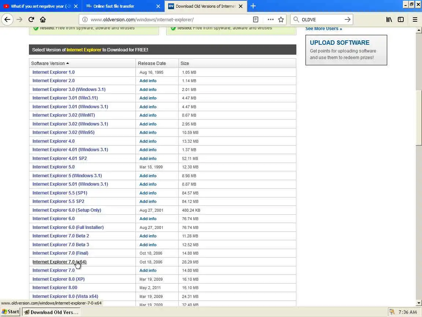Toggle reader view in address bar
422x317 pixels.
[256, 19]
